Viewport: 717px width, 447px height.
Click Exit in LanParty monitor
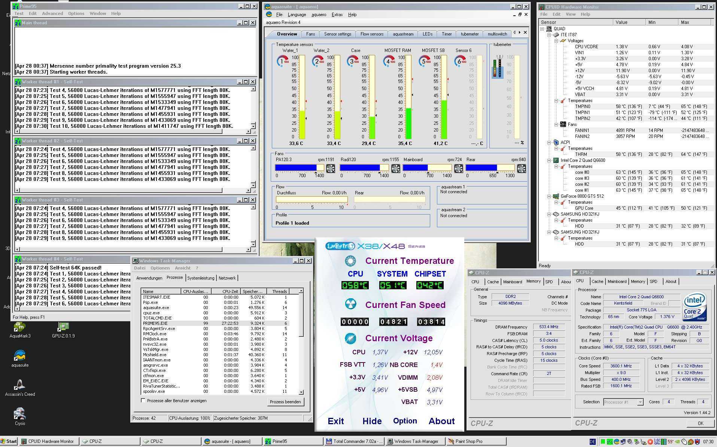coord(336,421)
